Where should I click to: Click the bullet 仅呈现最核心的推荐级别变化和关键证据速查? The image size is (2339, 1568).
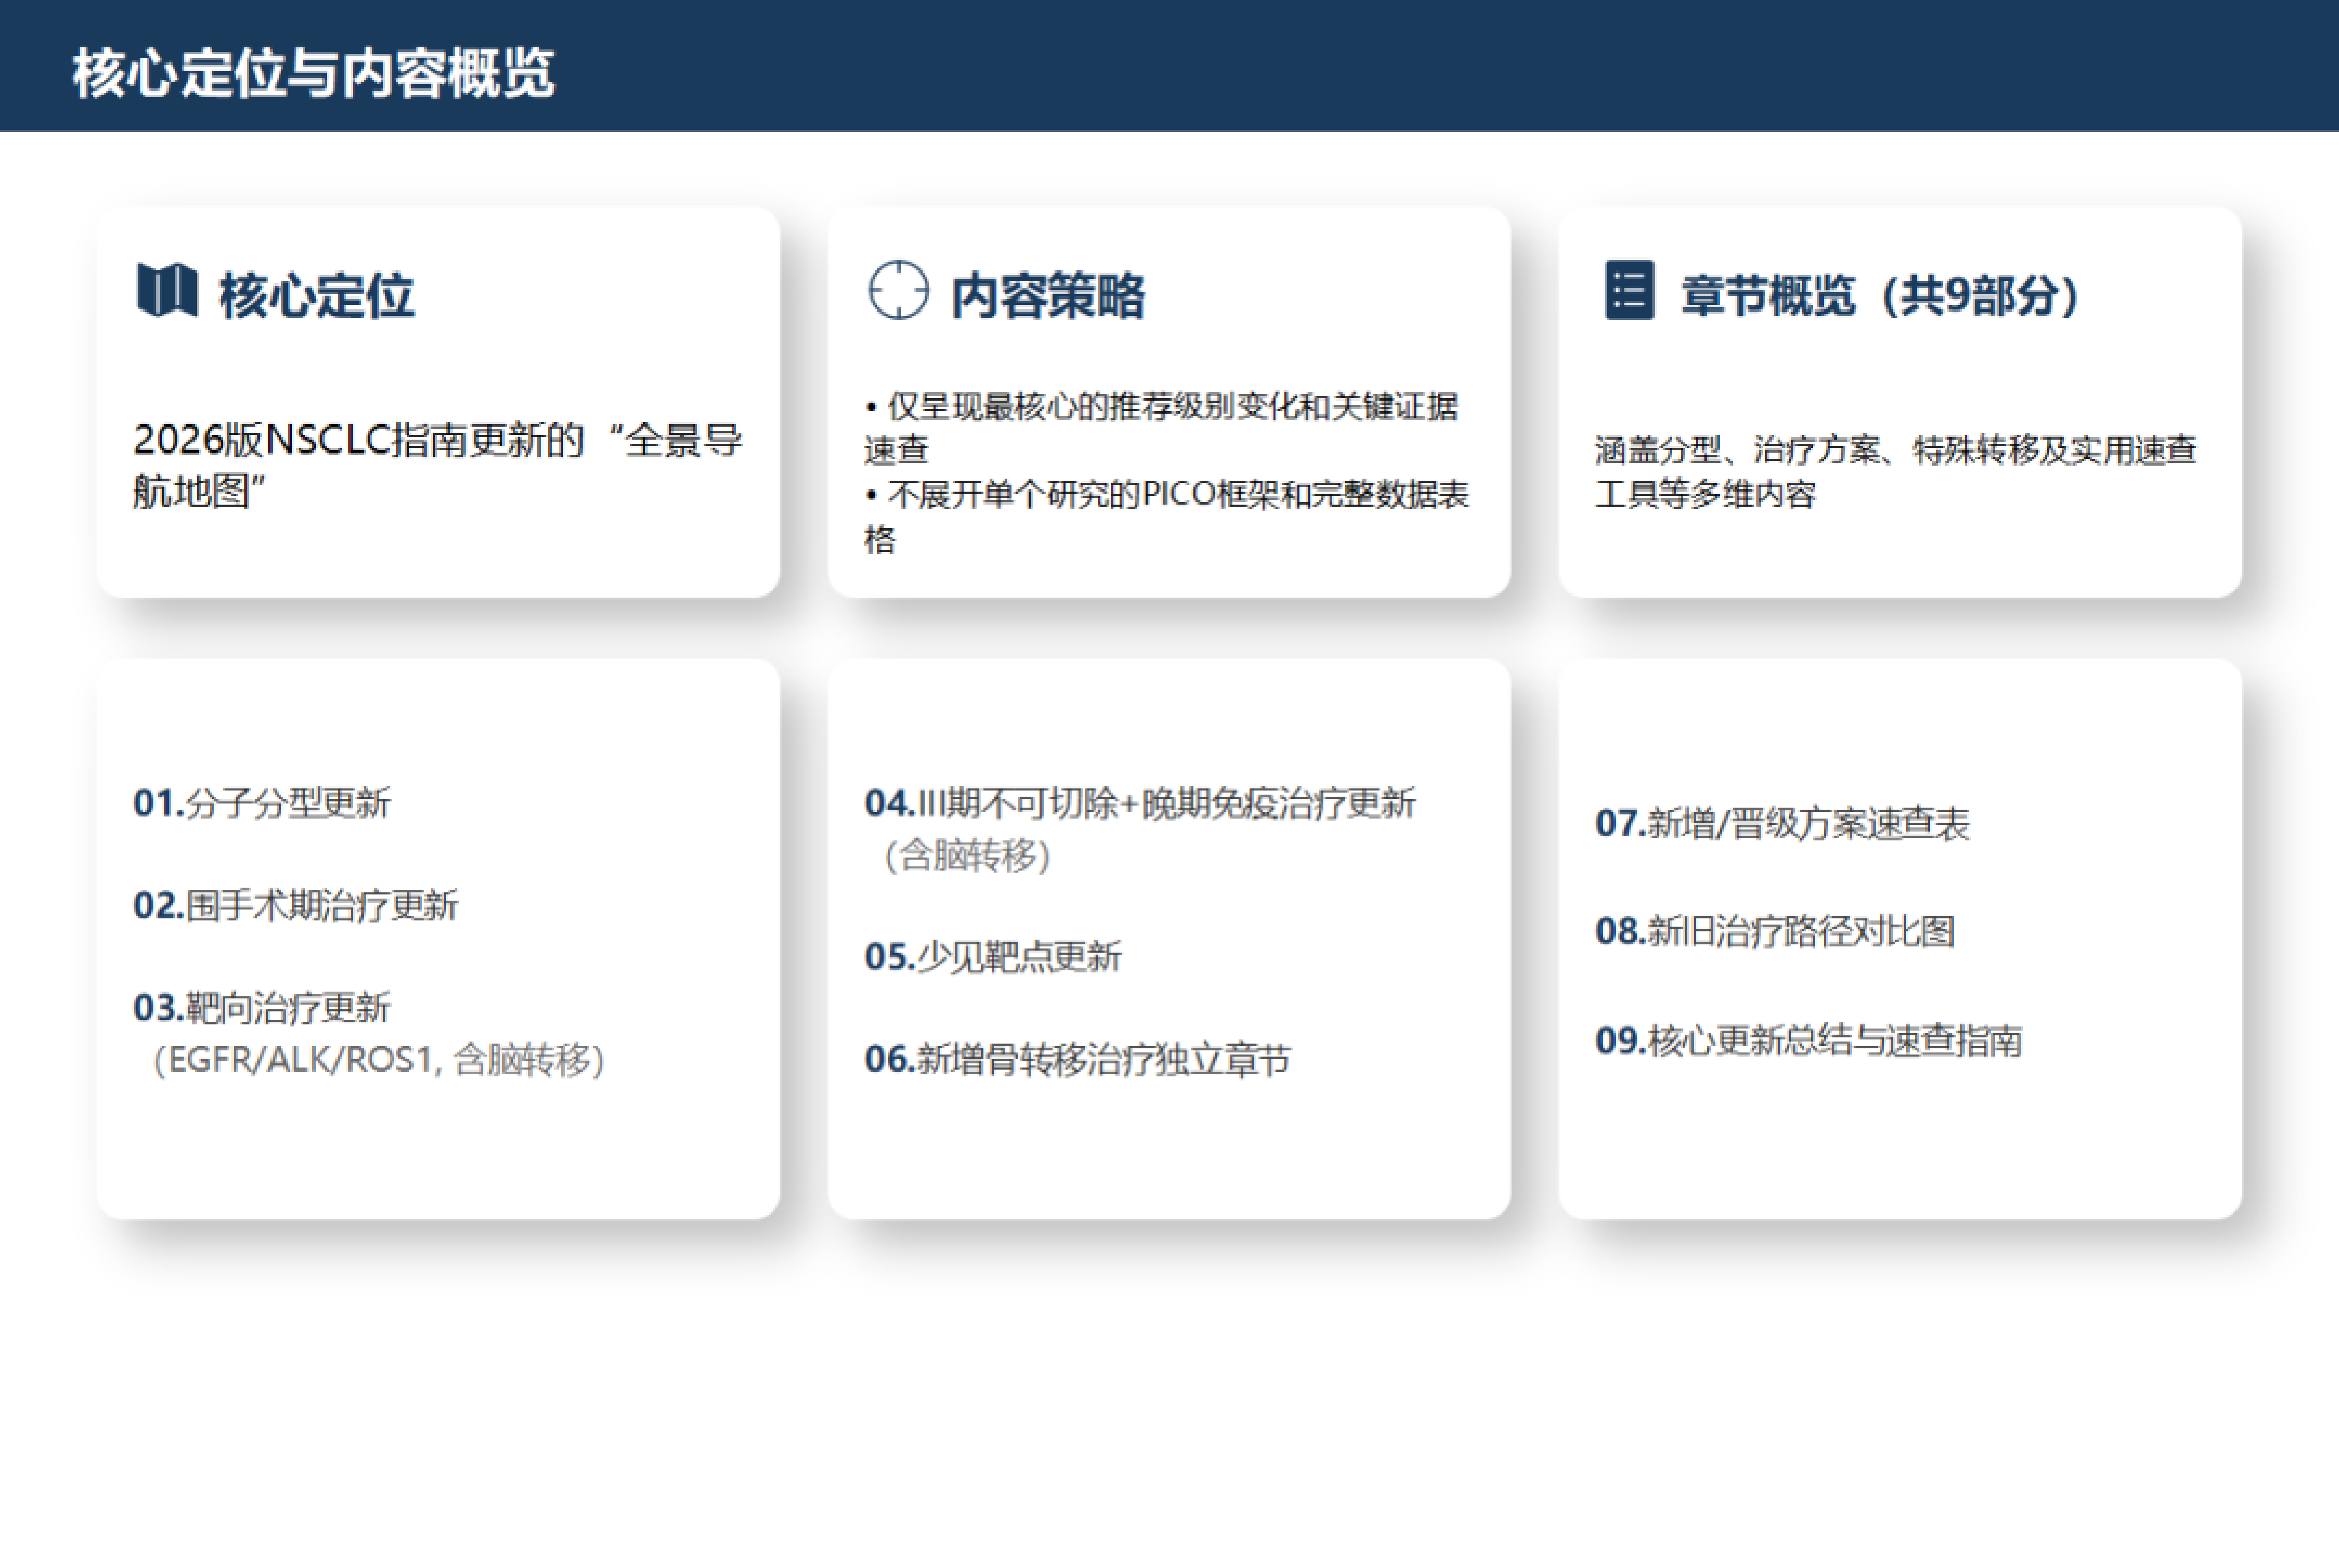[x=1161, y=427]
